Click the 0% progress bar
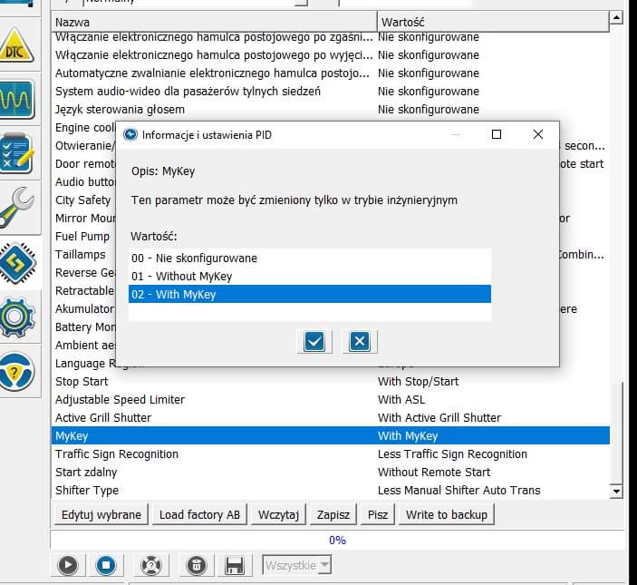Screen dimensions: 637x585 coord(337,541)
